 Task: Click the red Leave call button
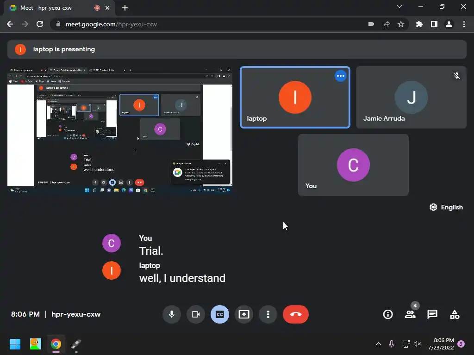pos(296,314)
